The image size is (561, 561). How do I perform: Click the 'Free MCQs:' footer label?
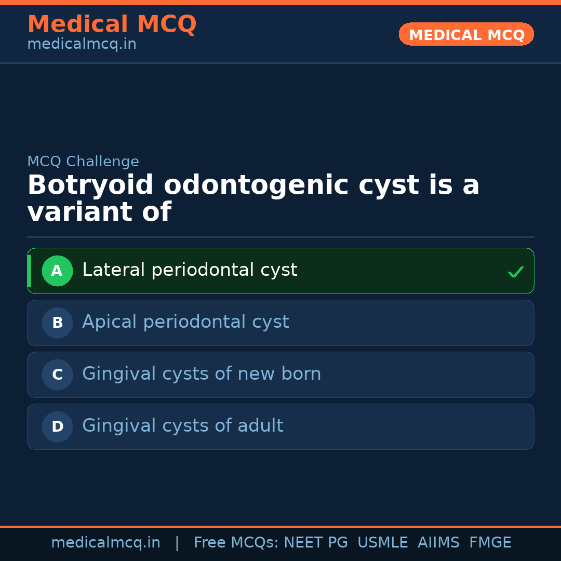(x=236, y=543)
